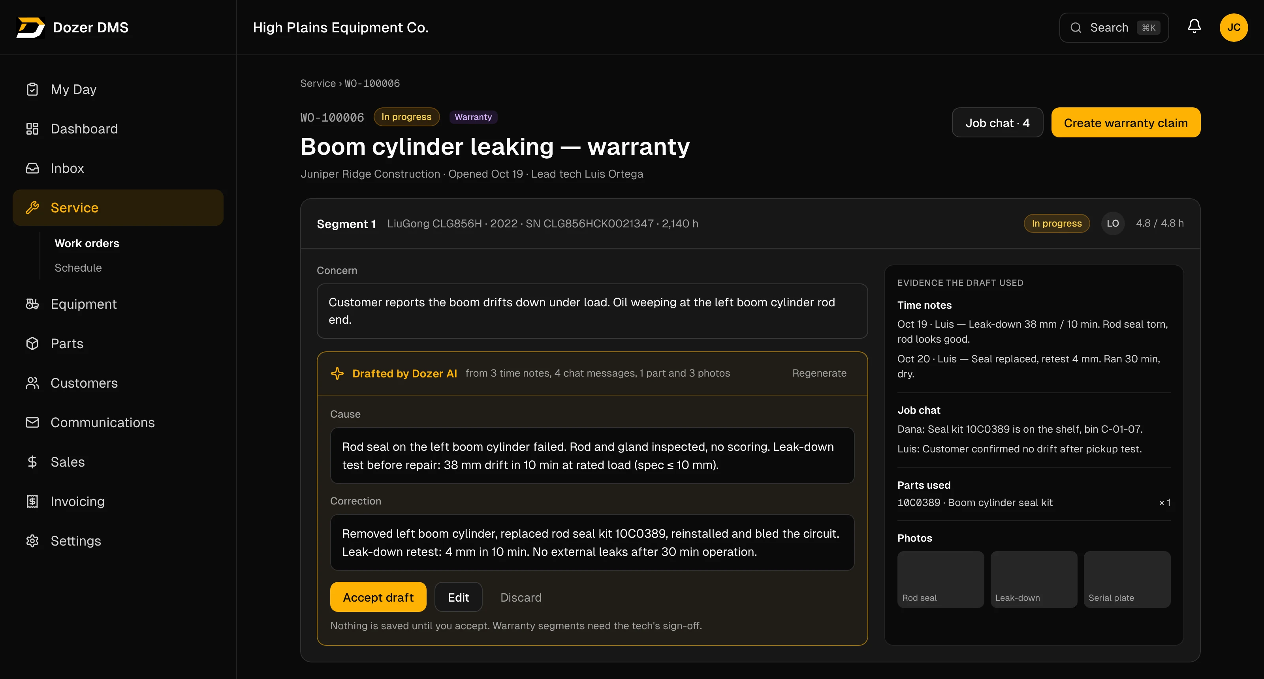Image resolution: width=1264 pixels, height=679 pixels.
Task: Click into the Concern text box
Action: click(592, 311)
